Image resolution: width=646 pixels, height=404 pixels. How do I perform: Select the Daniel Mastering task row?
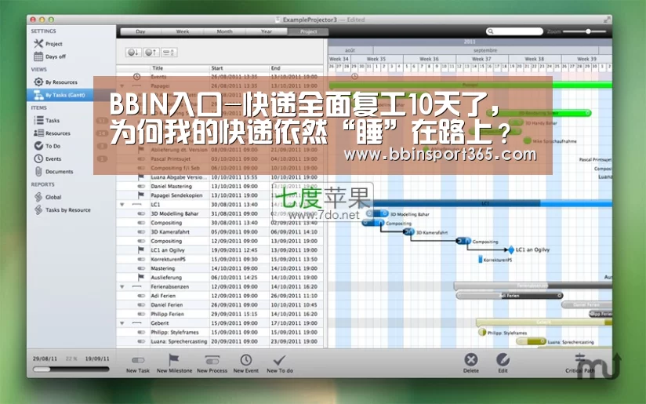point(220,187)
